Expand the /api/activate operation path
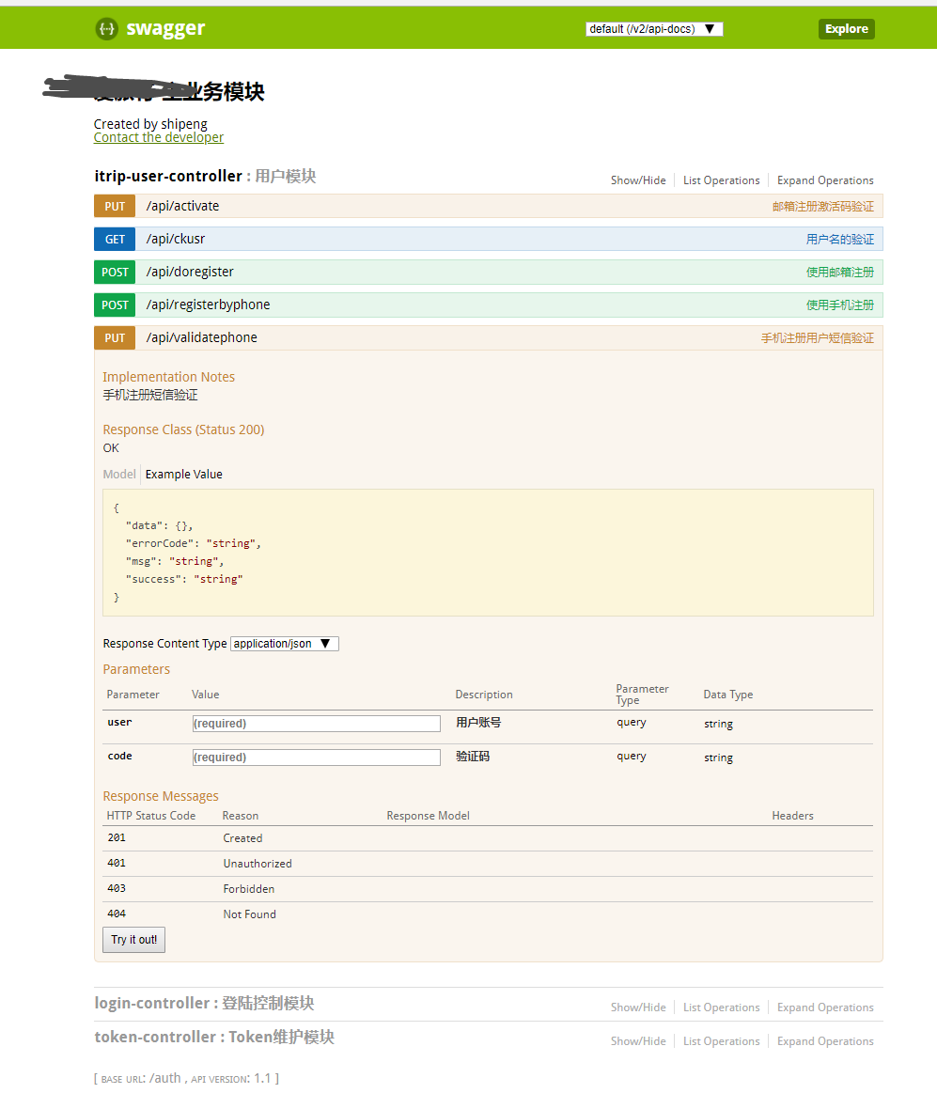937x1109 pixels. [x=182, y=206]
